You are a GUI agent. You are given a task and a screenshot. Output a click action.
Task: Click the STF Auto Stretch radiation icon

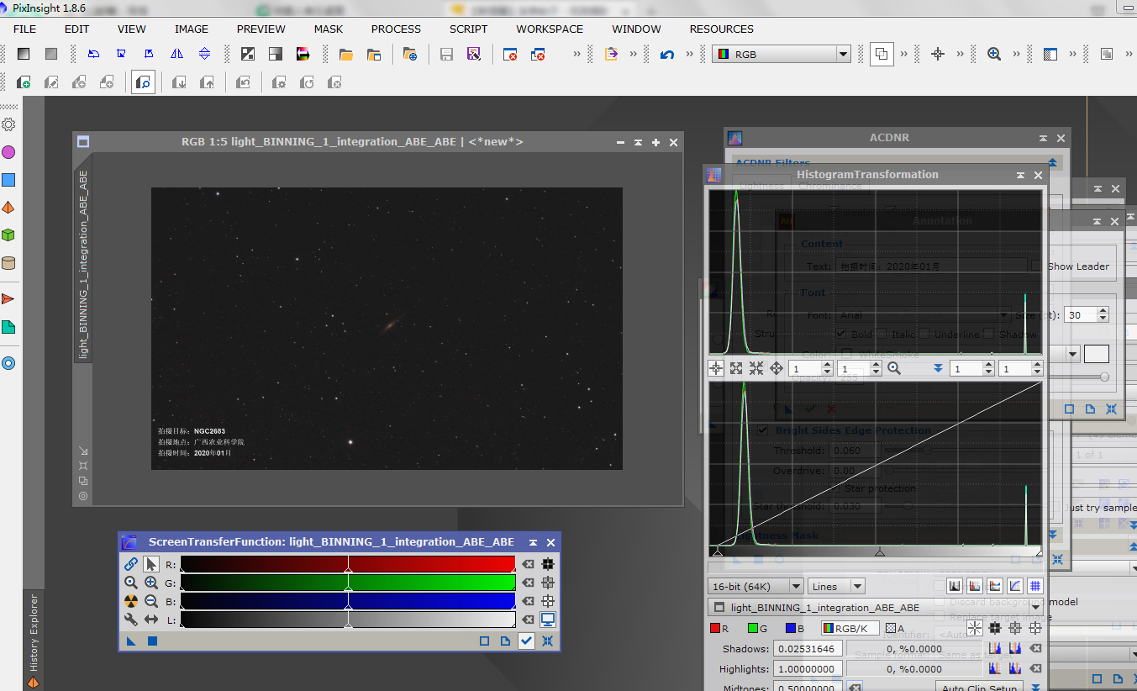click(131, 601)
